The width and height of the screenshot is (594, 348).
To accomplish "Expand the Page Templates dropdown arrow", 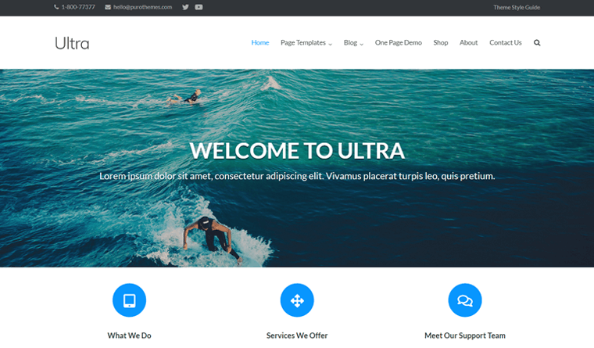I will (331, 44).
